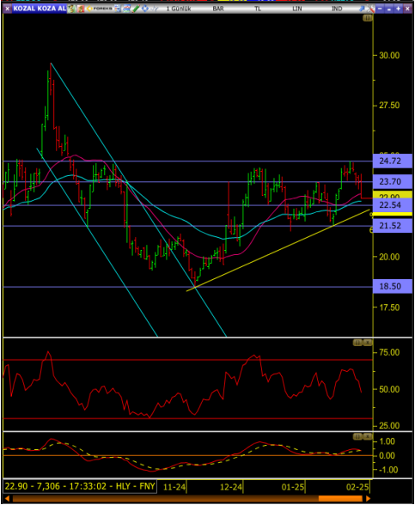Toggle the RSI panel settings button
The image size is (415, 505).
point(357,343)
